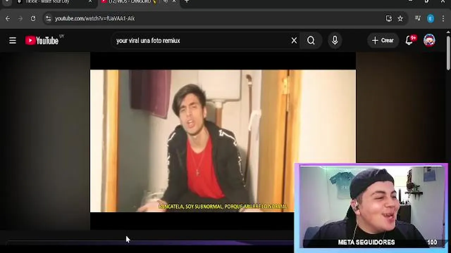Select the youtube.com URL in address bar
Viewport: 451px width, 253px height.
95,18
